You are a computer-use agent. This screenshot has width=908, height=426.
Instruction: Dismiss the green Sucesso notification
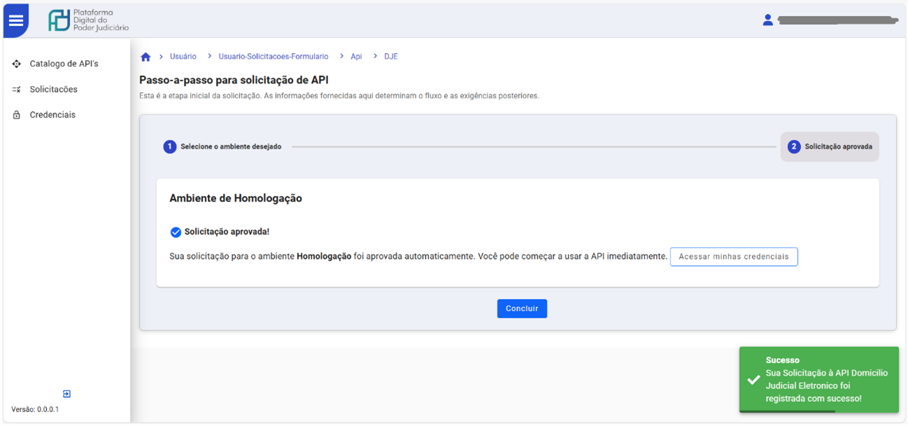coord(819,380)
